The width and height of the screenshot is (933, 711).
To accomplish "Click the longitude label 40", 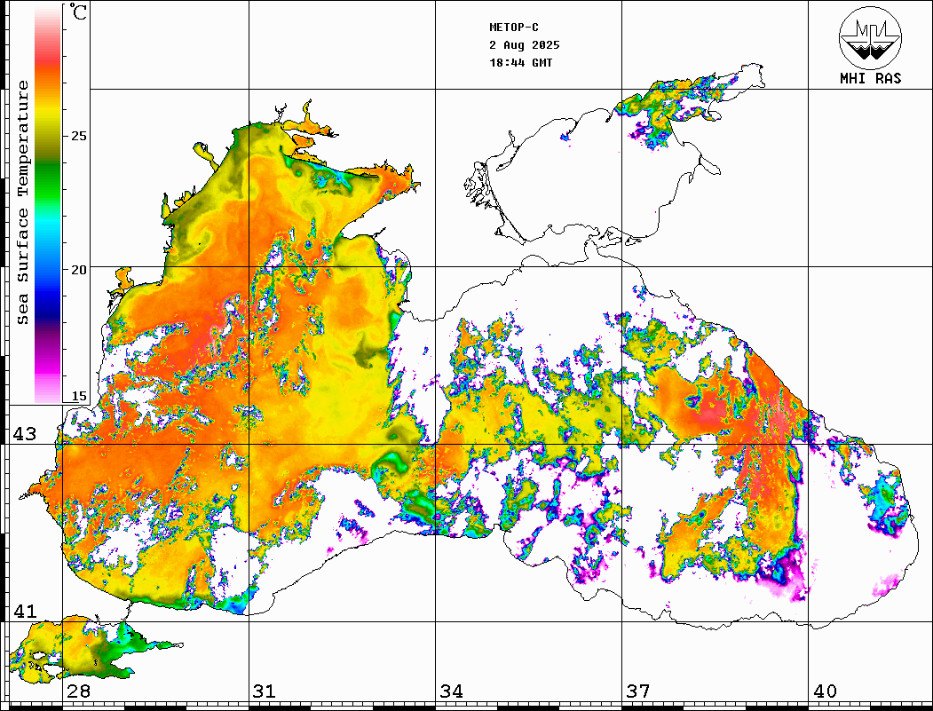I will [825, 691].
